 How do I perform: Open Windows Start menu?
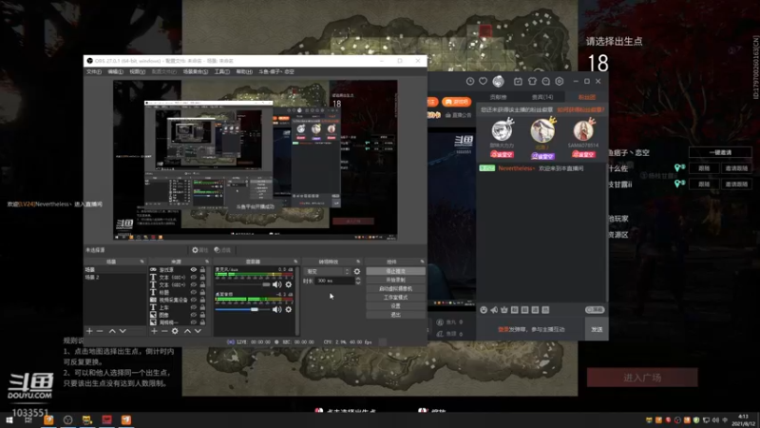(9, 420)
